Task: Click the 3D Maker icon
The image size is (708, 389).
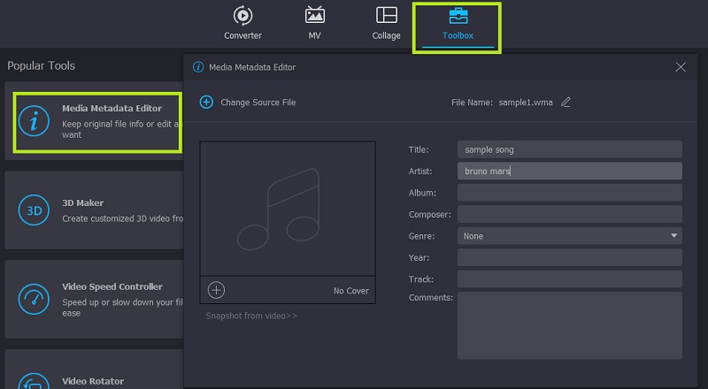Action: pos(35,210)
